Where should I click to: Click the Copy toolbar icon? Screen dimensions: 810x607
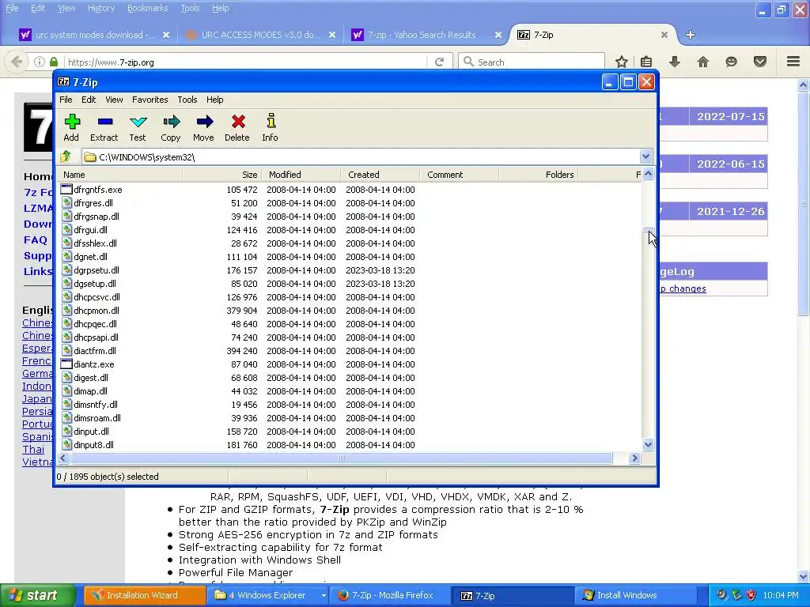coord(171,122)
